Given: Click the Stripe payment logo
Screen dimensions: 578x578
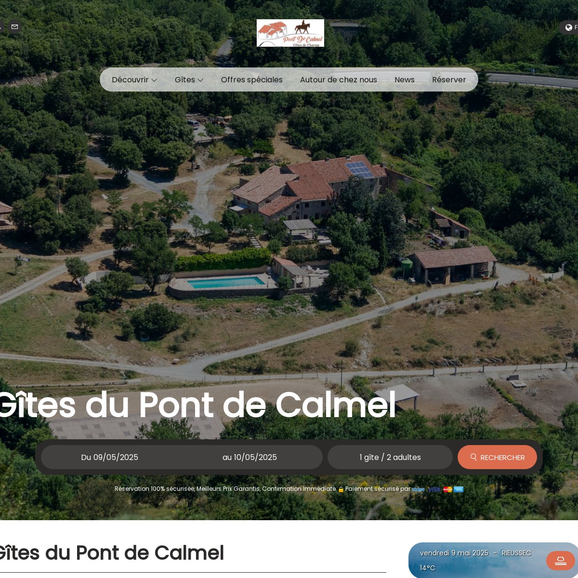Looking at the screenshot, I should (418, 489).
